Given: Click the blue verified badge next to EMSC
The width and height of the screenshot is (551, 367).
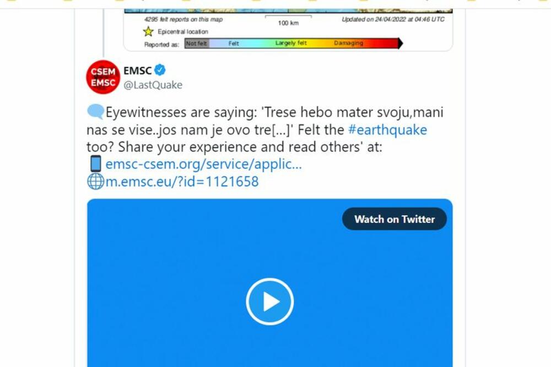Looking at the screenshot, I should (x=160, y=70).
